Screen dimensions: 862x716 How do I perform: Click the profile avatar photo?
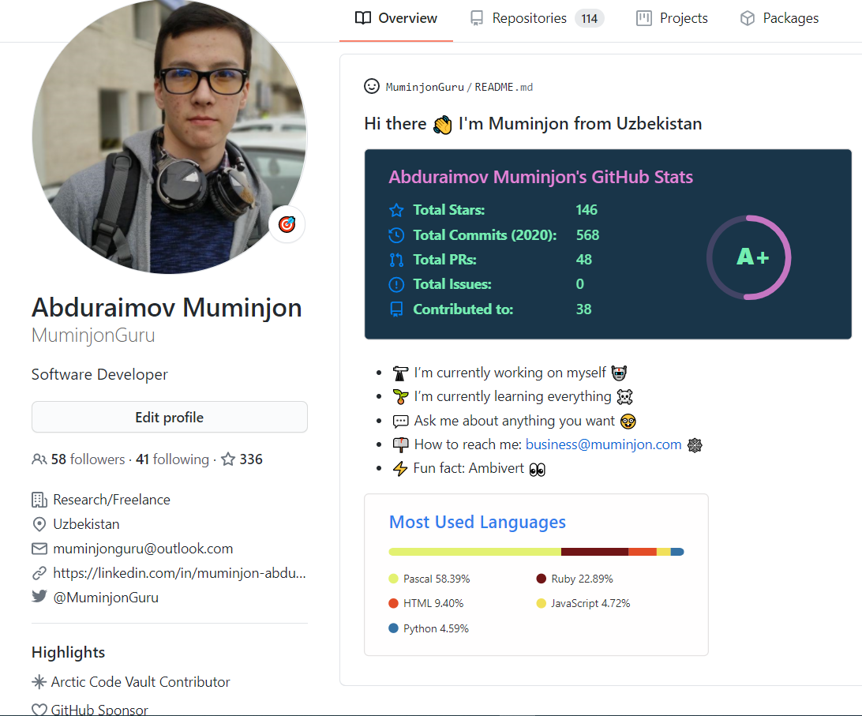coord(169,136)
